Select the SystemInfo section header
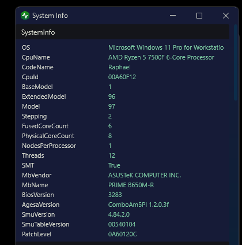 coord(122,32)
